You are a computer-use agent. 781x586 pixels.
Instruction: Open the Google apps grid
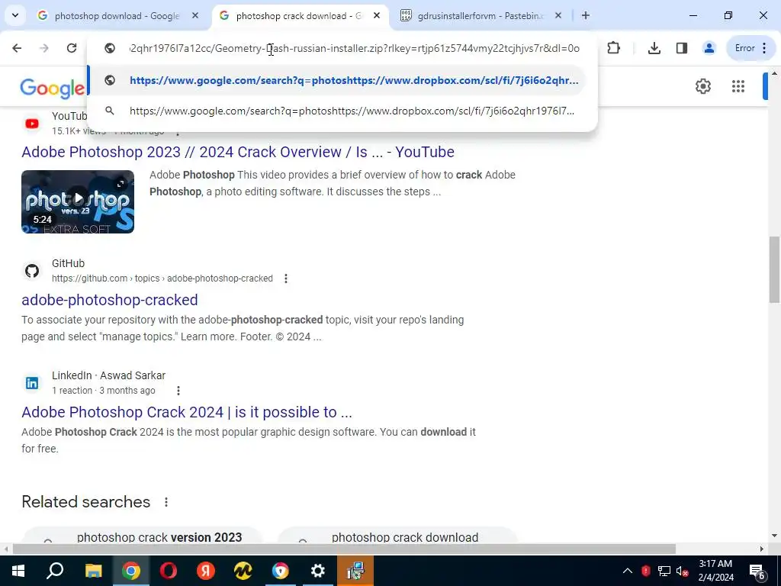tap(738, 86)
